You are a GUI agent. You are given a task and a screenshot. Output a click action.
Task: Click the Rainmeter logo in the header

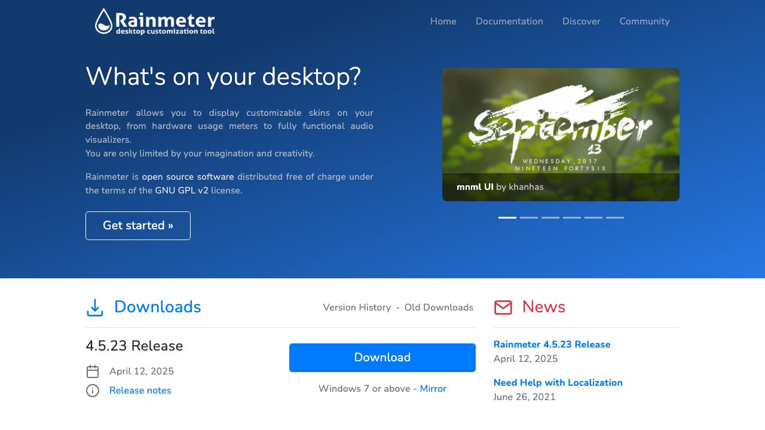(155, 21)
